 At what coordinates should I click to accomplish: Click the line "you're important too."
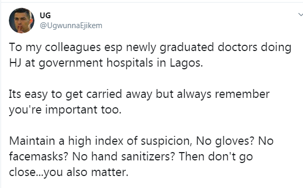65,110
